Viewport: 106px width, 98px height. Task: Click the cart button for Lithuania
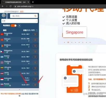point(35,68)
